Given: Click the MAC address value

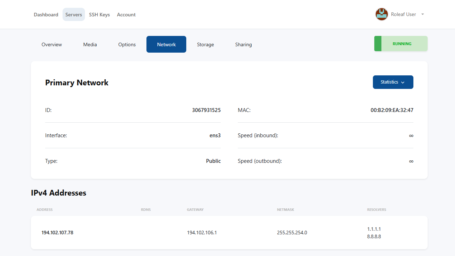Looking at the screenshot, I should [x=392, y=110].
